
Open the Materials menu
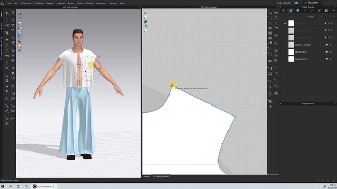(61, 3)
